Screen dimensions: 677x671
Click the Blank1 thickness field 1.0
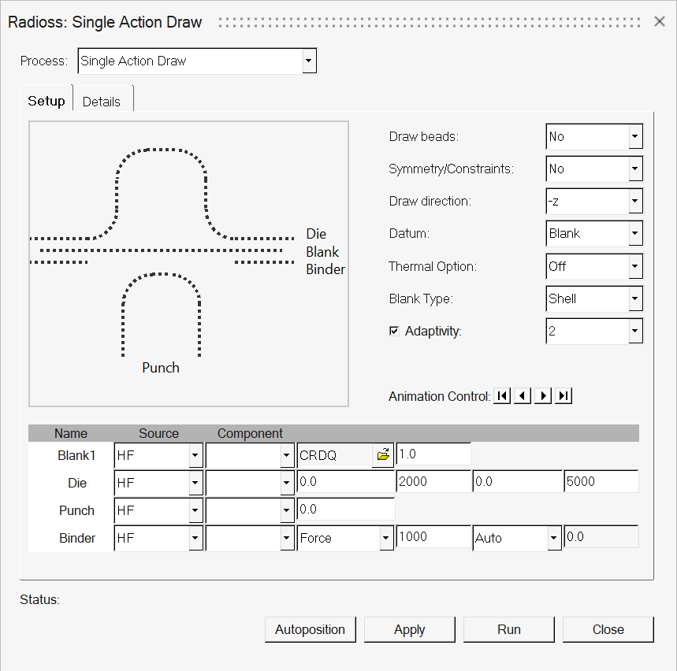pyautogui.click(x=433, y=454)
